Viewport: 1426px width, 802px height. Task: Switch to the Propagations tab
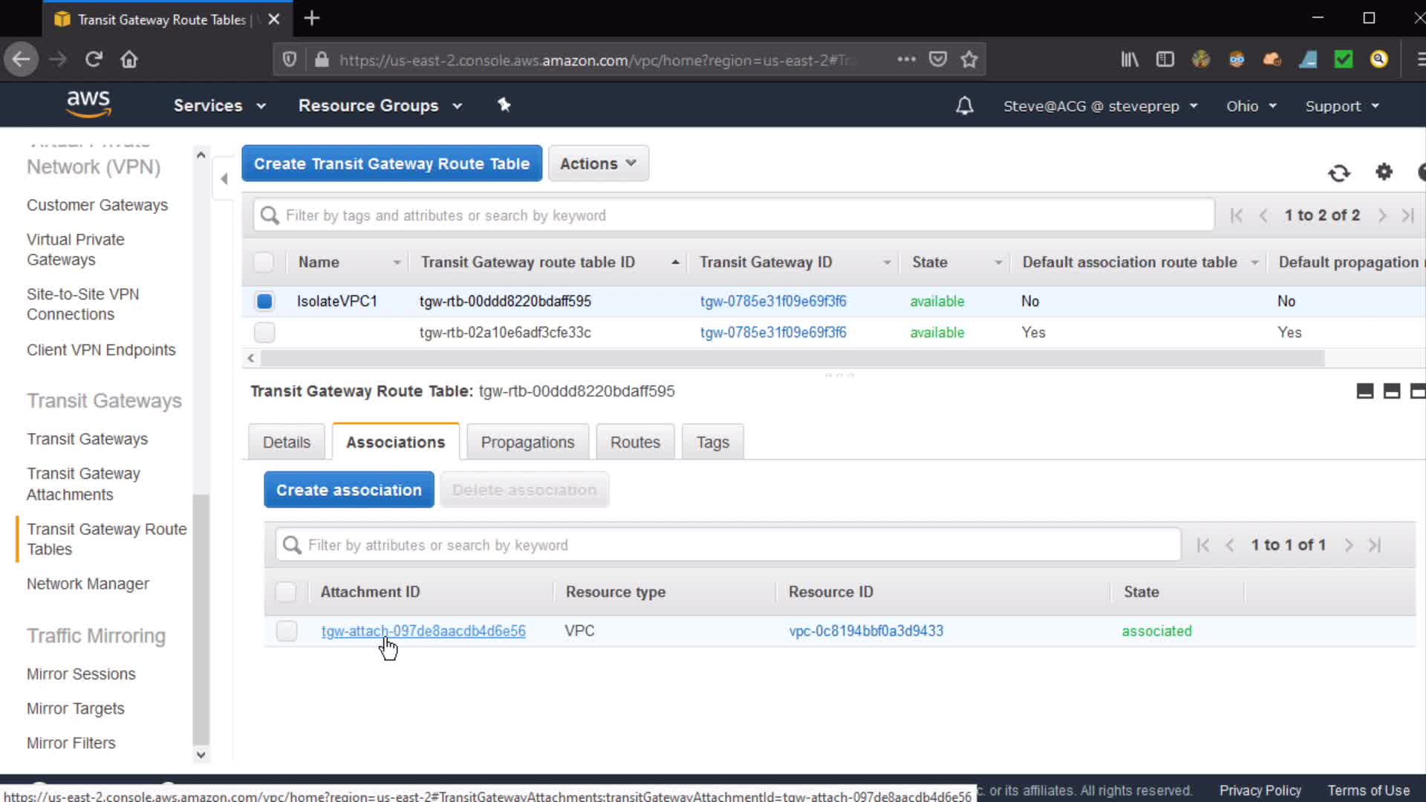(x=527, y=443)
